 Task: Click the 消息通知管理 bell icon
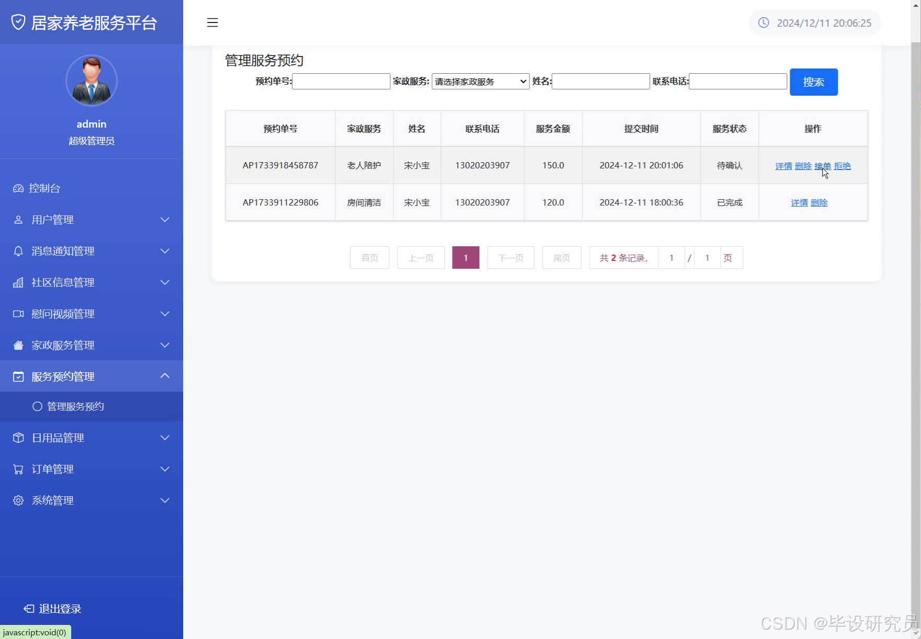pyautogui.click(x=18, y=251)
